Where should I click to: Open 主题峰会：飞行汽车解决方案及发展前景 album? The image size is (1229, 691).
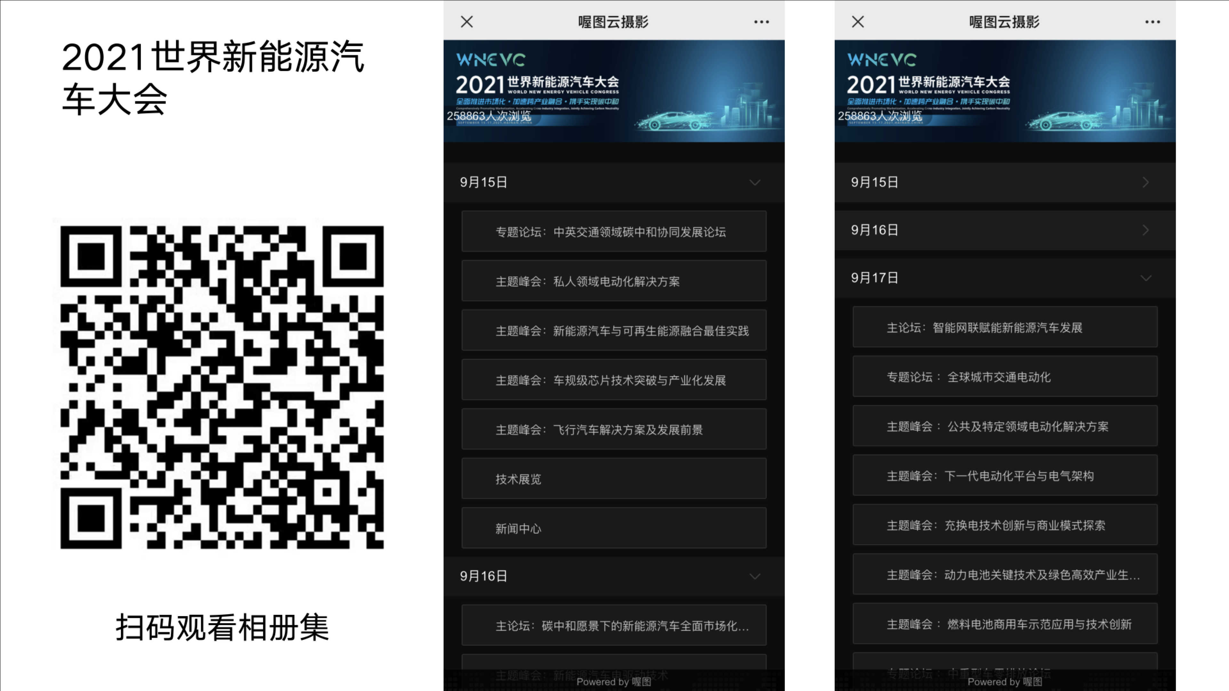(x=614, y=429)
